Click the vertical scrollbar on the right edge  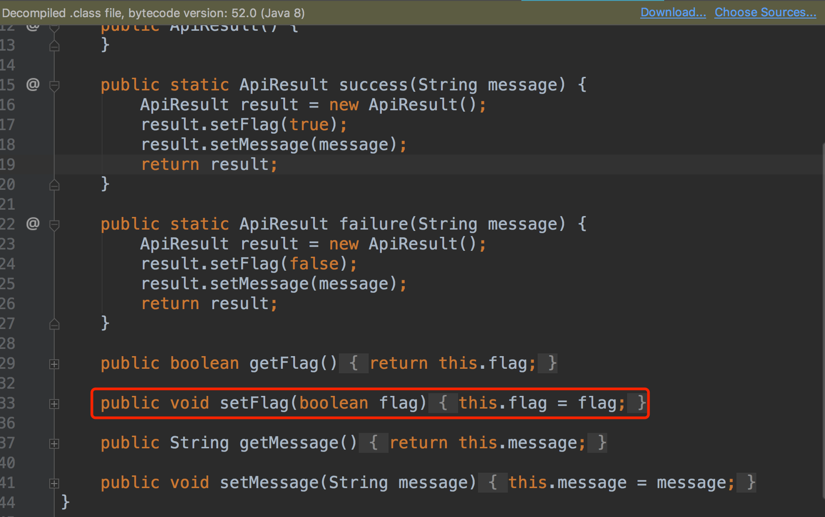pos(823,316)
